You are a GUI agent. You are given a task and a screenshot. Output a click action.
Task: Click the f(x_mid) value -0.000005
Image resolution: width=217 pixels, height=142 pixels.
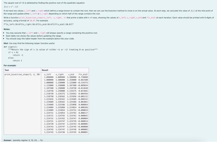(83, 124)
